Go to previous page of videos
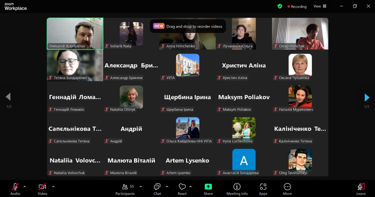 (8, 97)
